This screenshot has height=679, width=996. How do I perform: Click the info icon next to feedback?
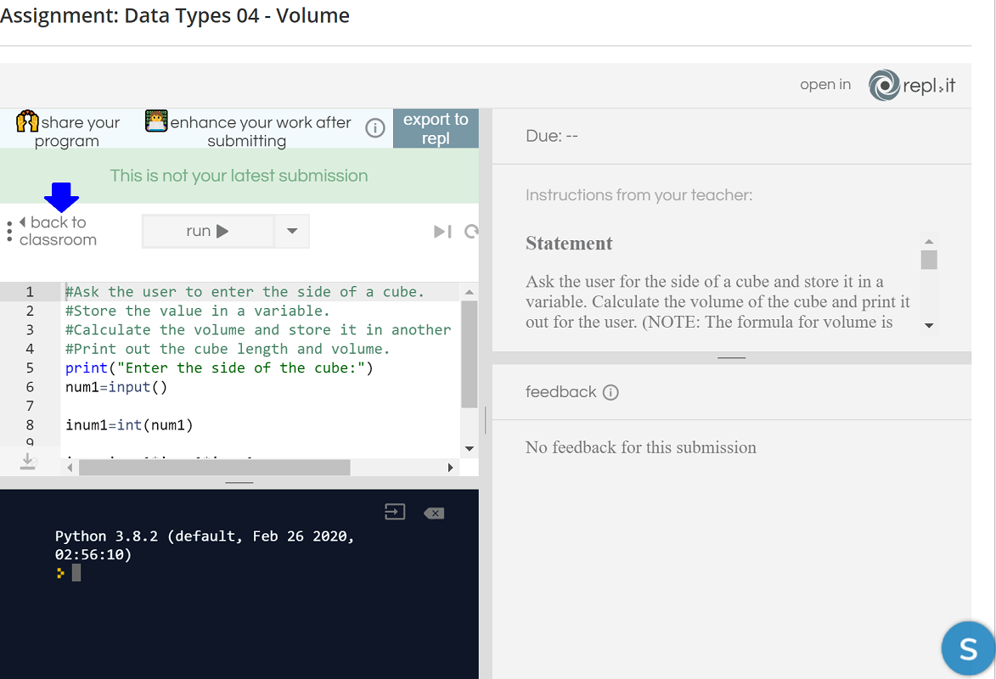click(610, 392)
